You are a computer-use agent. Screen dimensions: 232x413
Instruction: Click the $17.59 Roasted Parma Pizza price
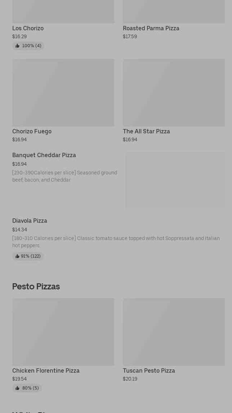130,37
